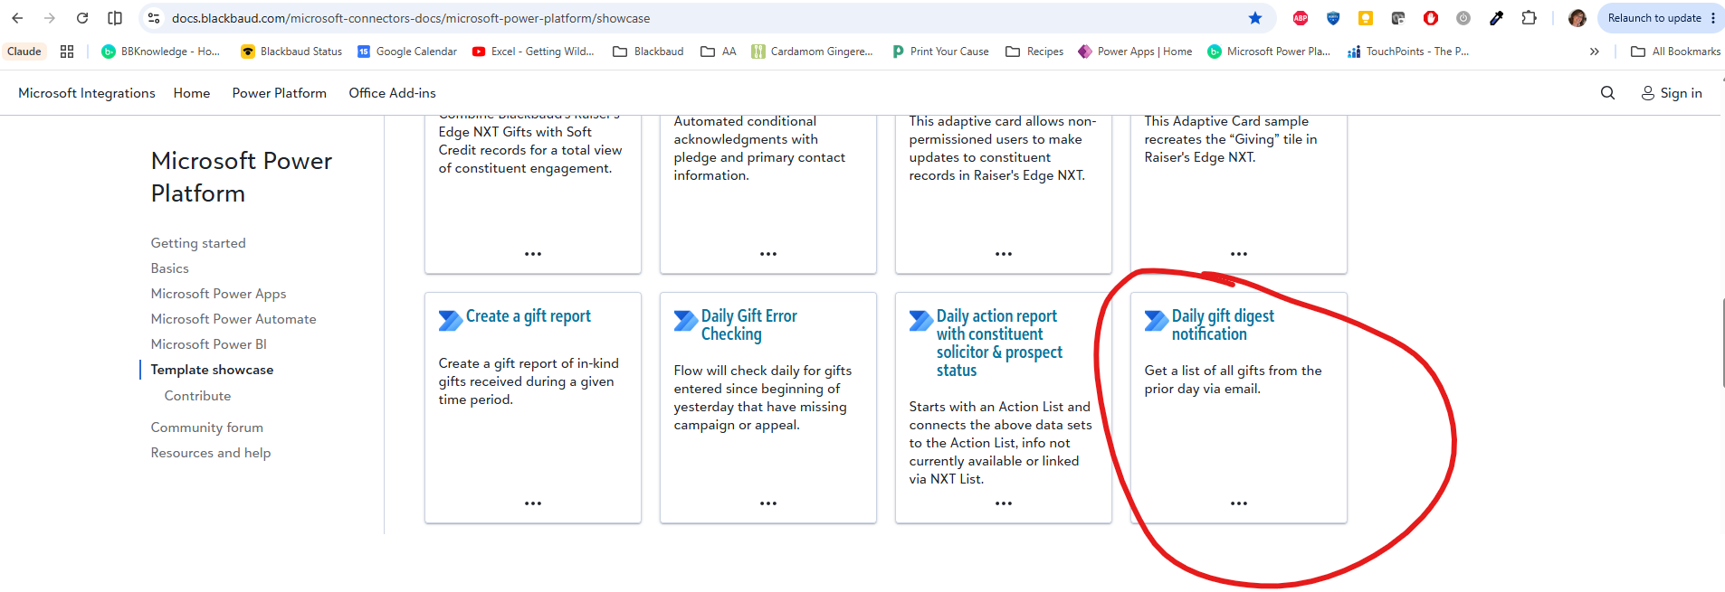Expand ellipsis on Automated conditional acknowledgments card
This screenshot has height=592, width=1725.
[x=768, y=254]
